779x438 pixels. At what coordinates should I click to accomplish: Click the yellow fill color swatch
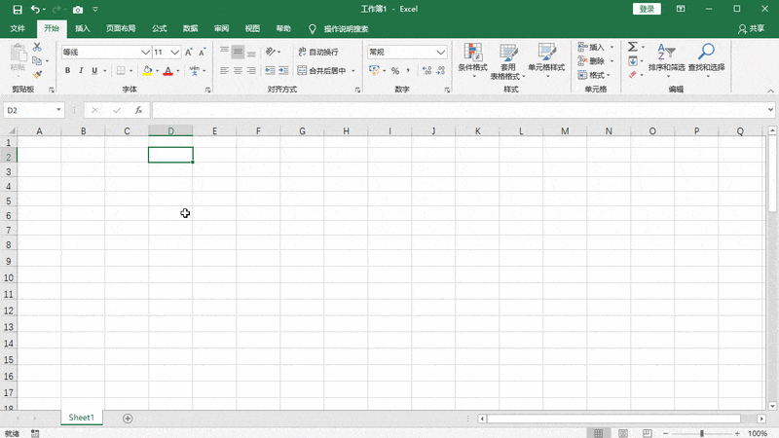coord(147,71)
